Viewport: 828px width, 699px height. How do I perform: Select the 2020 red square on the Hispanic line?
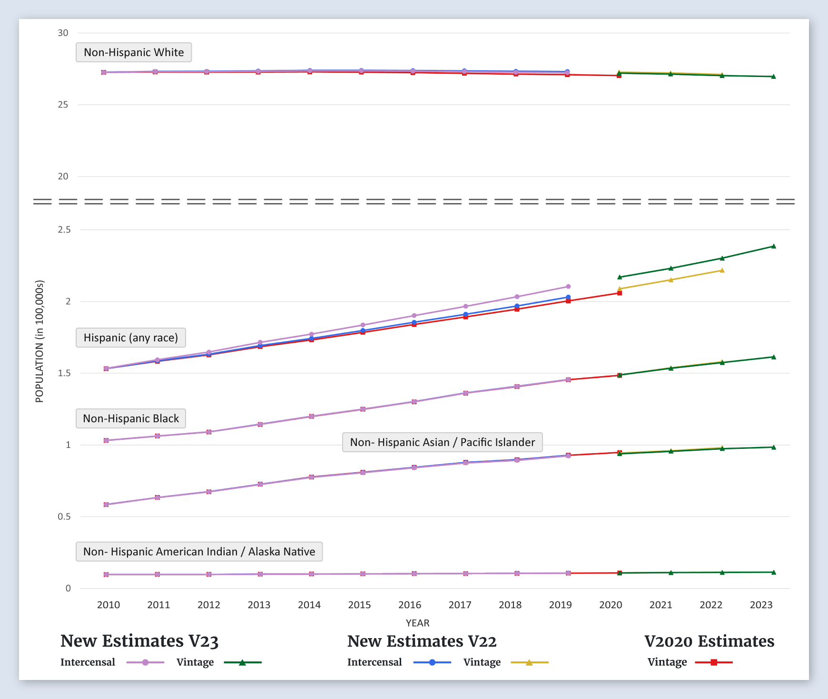pos(620,293)
